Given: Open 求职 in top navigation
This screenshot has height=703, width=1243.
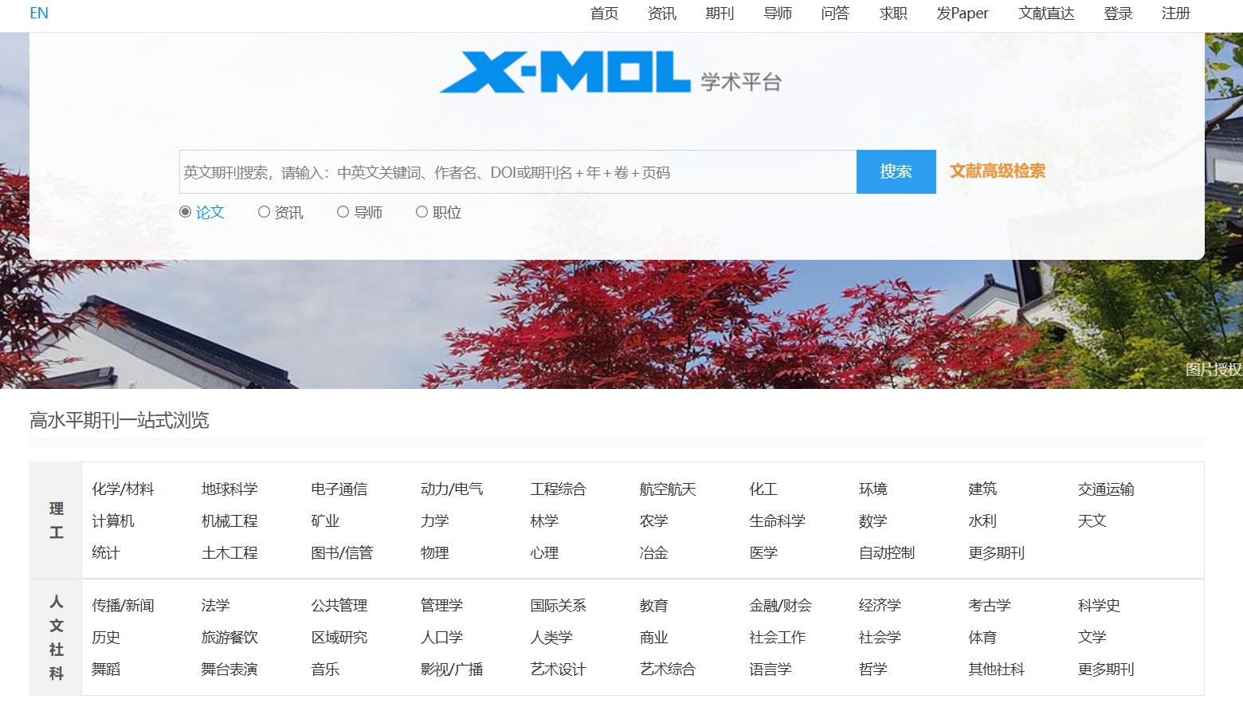Looking at the screenshot, I should point(893,14).
